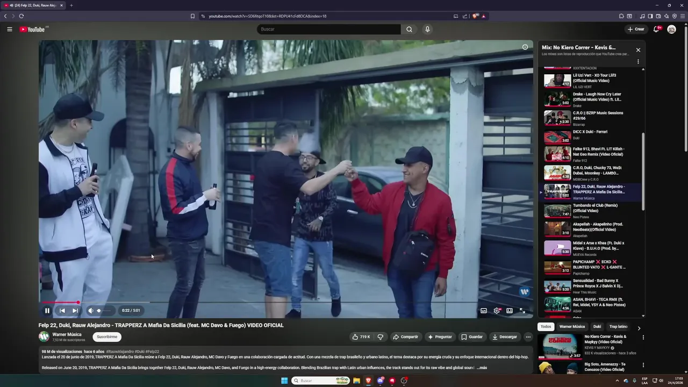Screen dimensions: 688x387
Task: Open the Warner Música channel avatar
Action: pyautogui.click(x=44, y=337)
